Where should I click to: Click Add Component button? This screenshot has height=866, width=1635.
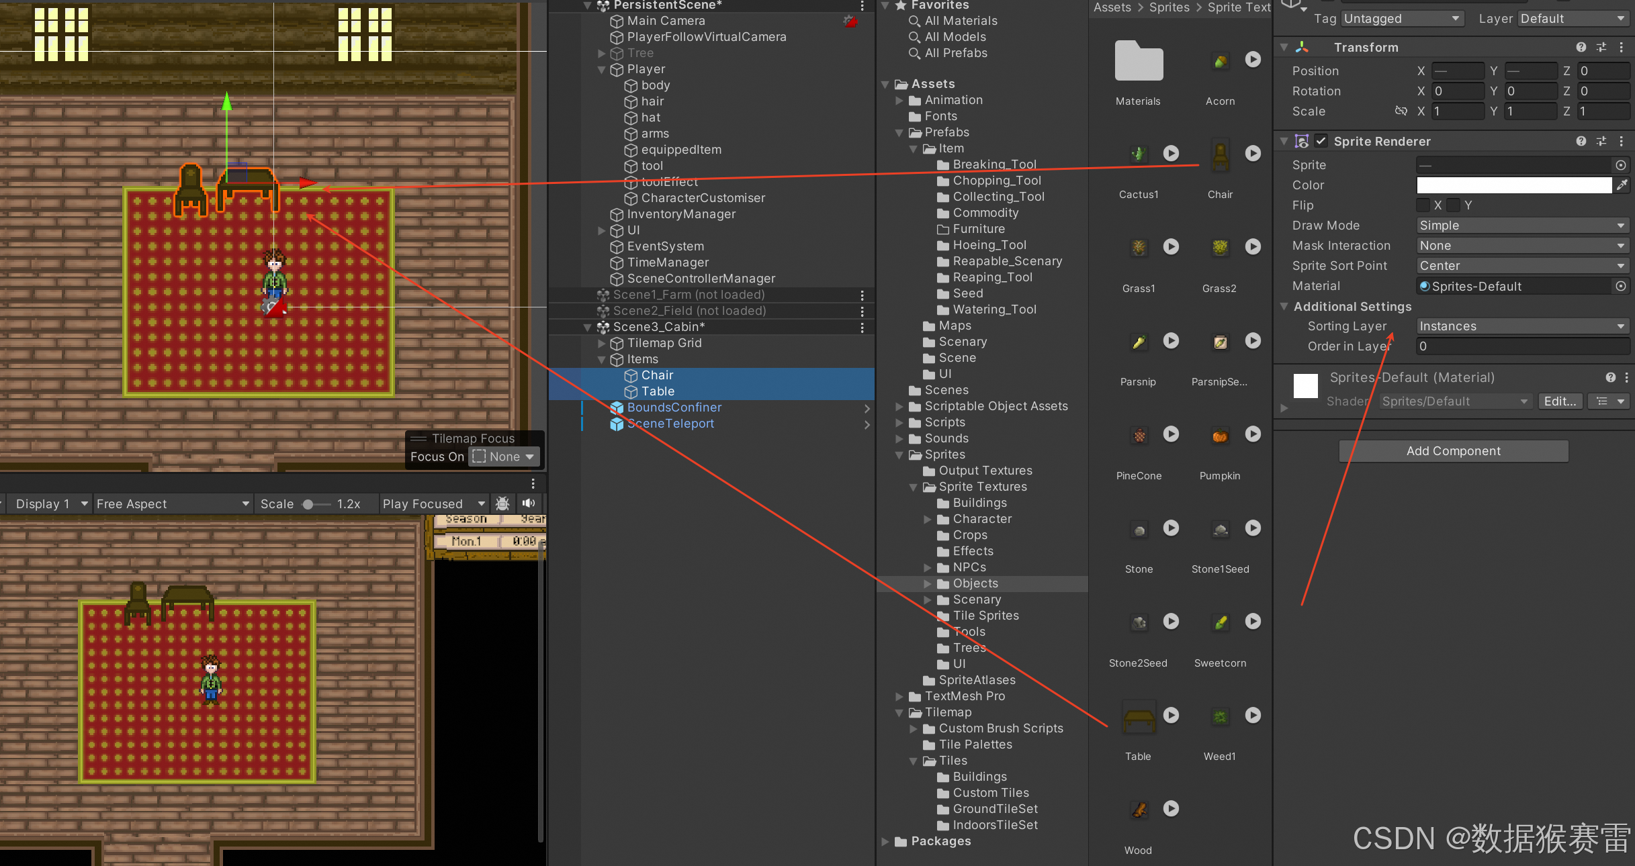[1453, 451]
